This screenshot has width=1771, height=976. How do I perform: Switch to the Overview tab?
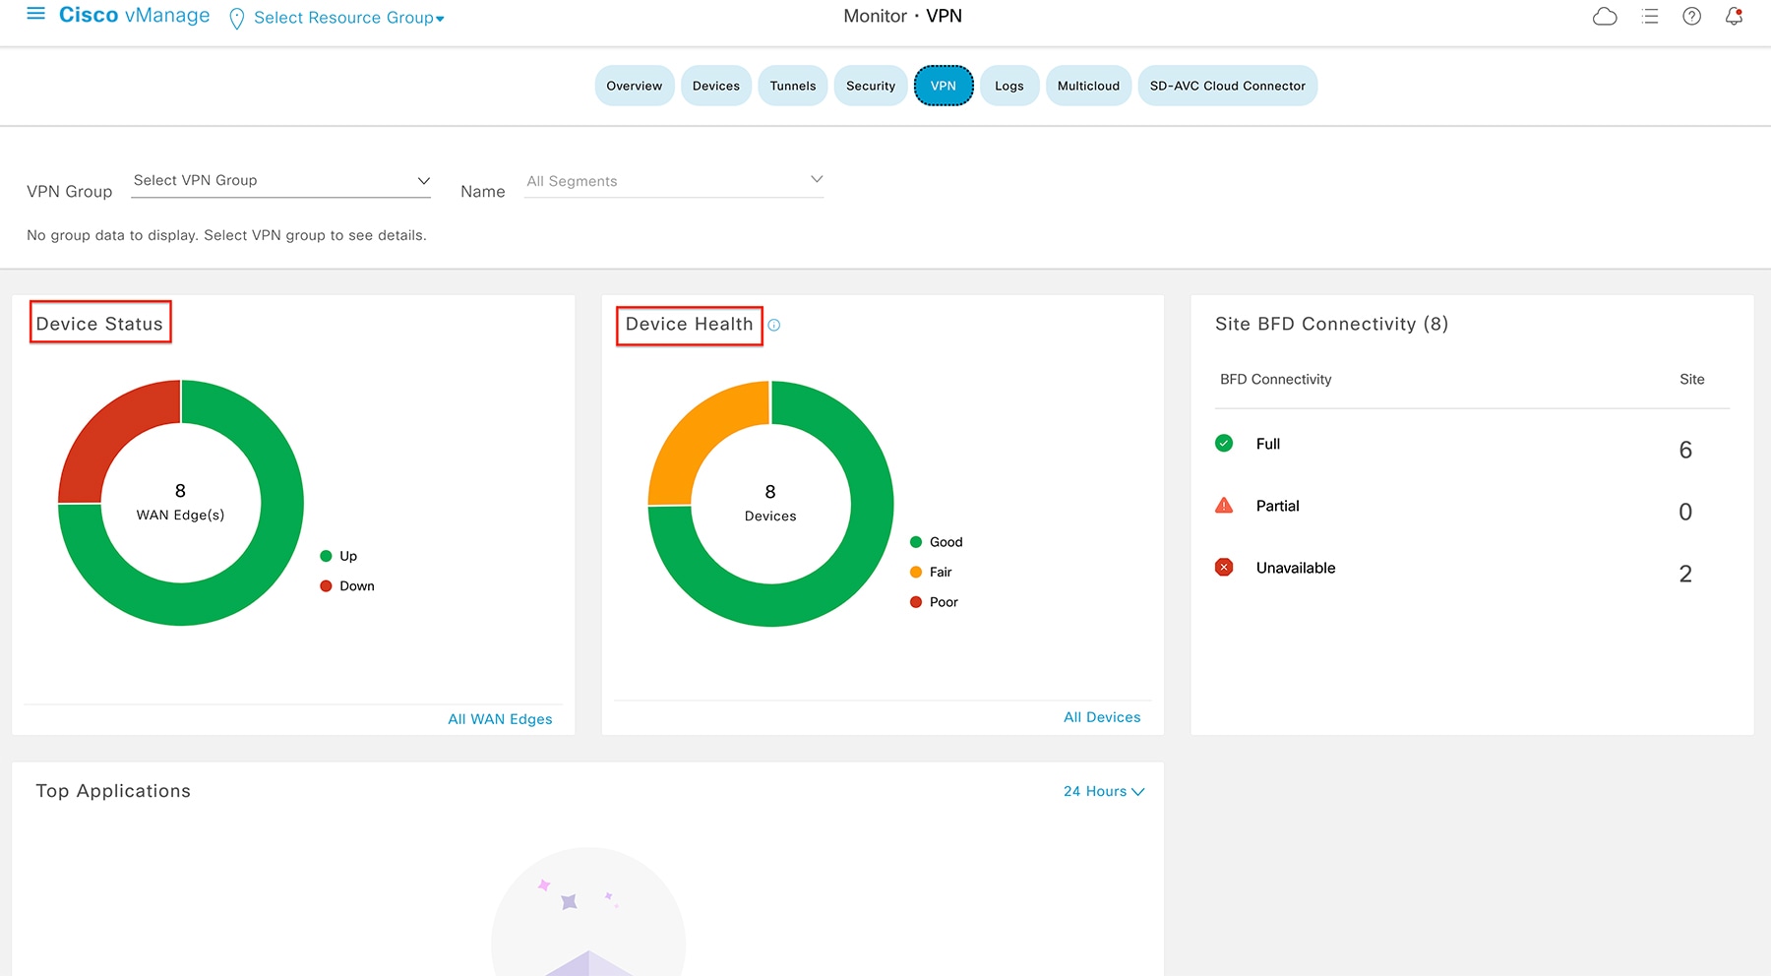(x=635, y=86)
